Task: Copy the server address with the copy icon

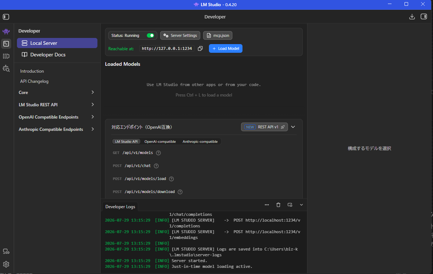Action: (200, 48)
